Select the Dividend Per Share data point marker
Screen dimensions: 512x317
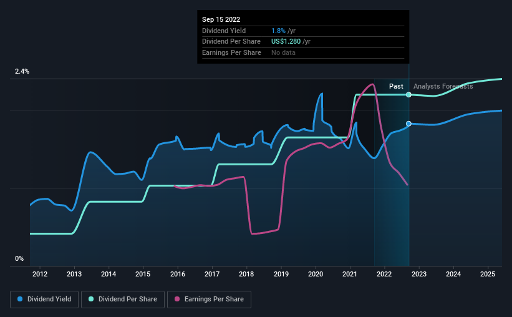408,95
